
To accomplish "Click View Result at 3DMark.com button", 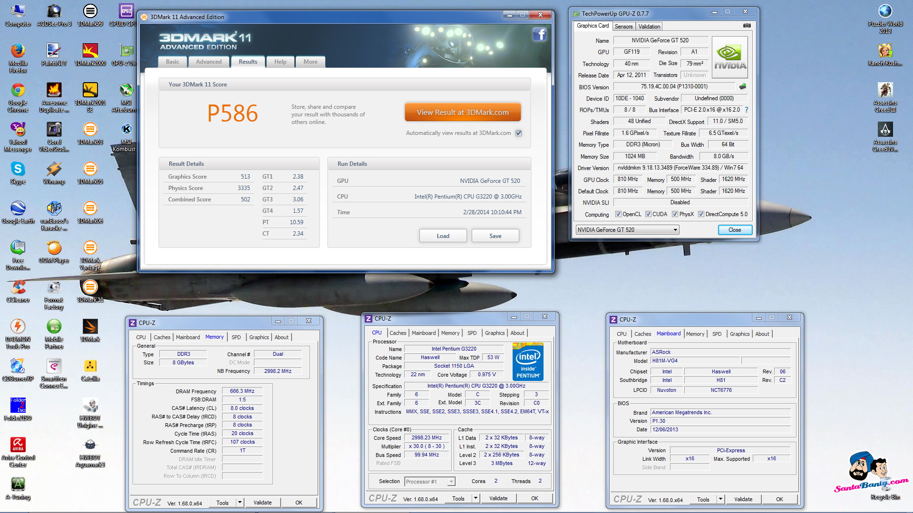I will tap(463, 113).
